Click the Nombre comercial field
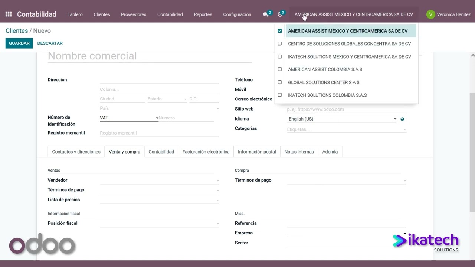This screenshot has height=267, width=475. click(150, 56)
